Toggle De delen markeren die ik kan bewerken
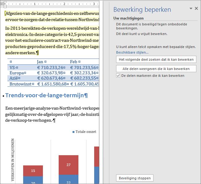Screen dimensions: 201x184 point(118,76)
